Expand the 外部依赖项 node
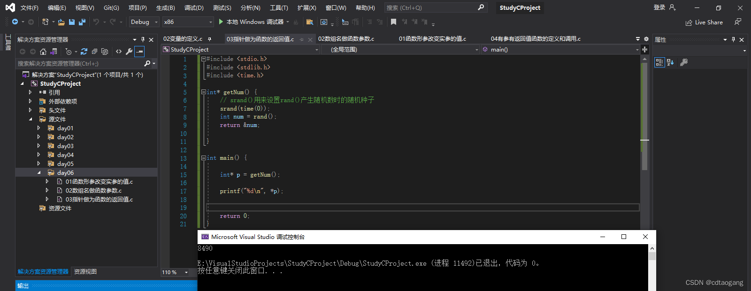This screenshot has width=751, height=291. (x=30, y=101)
